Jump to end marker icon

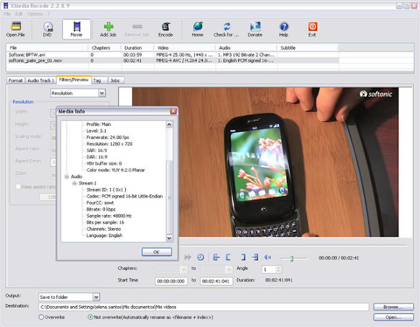tap(255, 258)
